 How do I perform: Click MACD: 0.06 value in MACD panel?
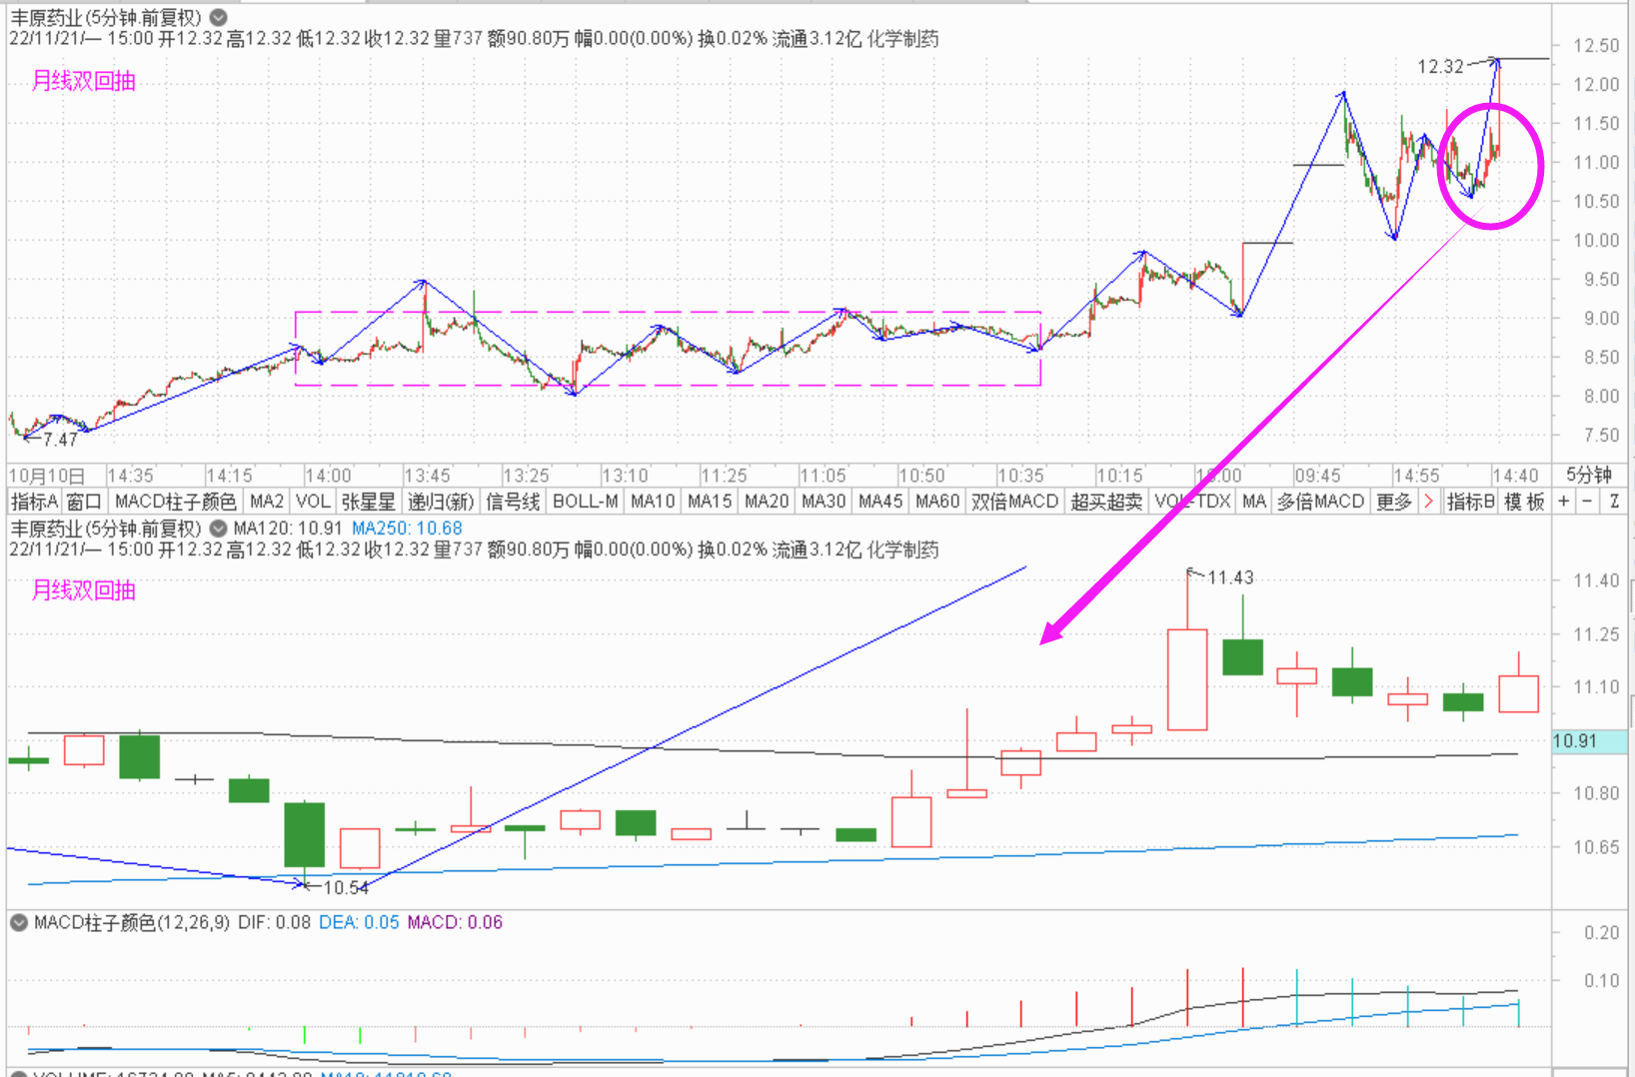tap(455, 922)
